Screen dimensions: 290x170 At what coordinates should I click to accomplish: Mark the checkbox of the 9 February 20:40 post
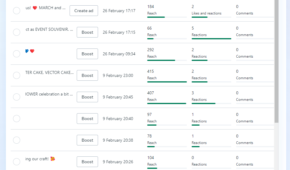pyautogui.click(x=17, y=119)
